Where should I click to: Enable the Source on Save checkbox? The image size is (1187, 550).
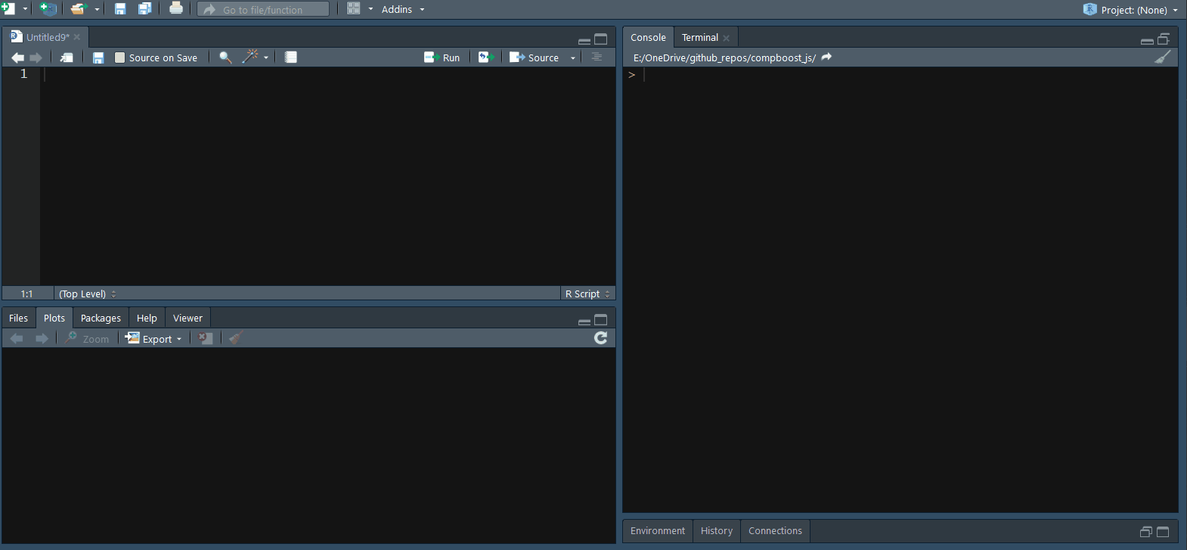point(119,57)
